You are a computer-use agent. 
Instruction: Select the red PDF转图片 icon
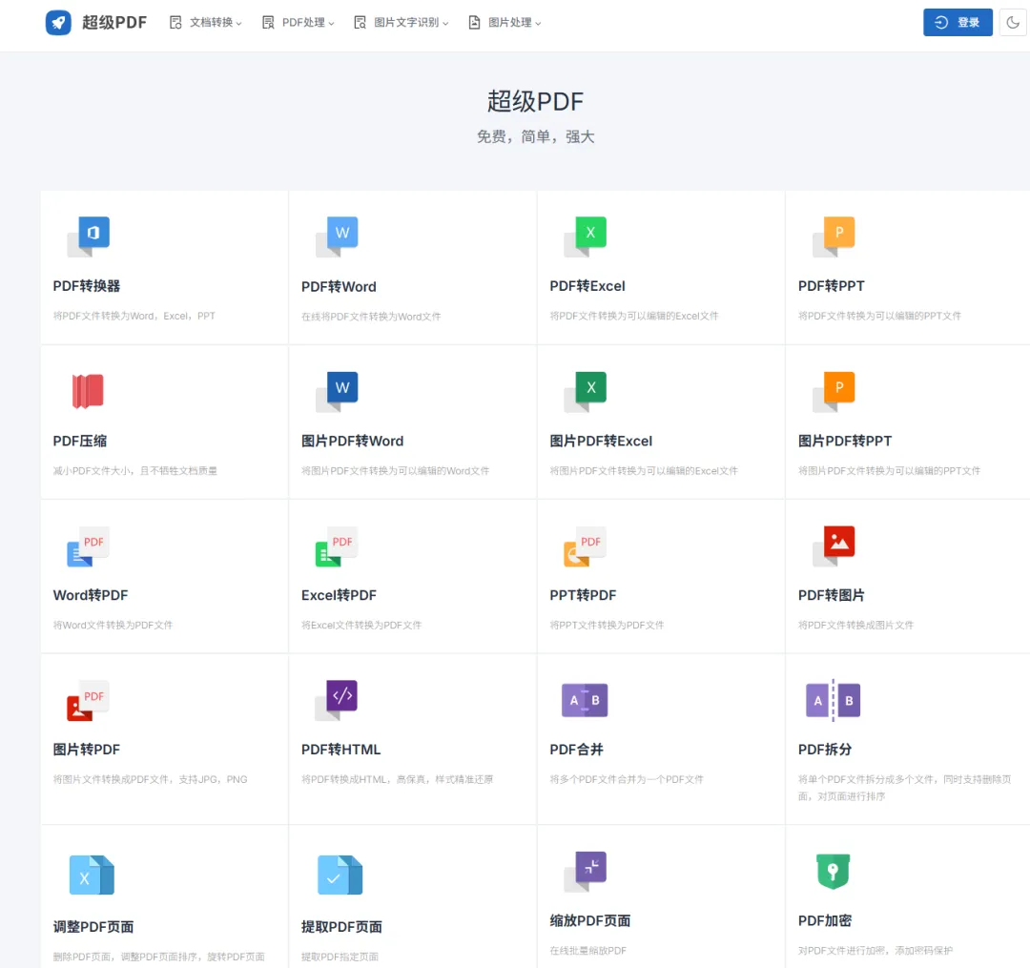tap(834, 546)
